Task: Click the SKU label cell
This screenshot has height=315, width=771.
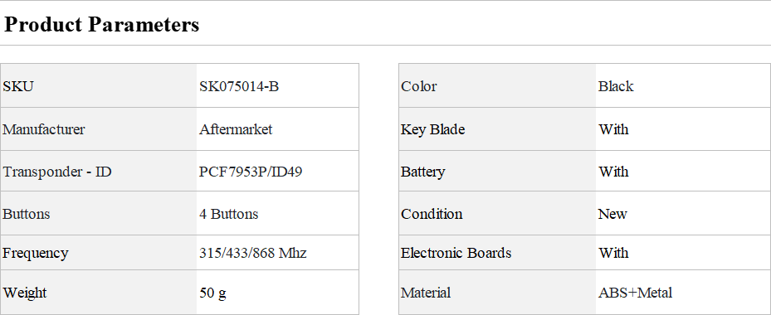Action: coord(98,85)
